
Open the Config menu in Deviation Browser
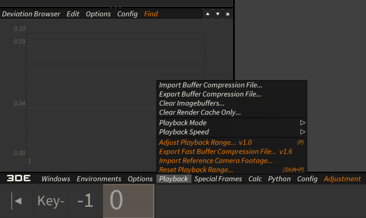tap(127, 14)
